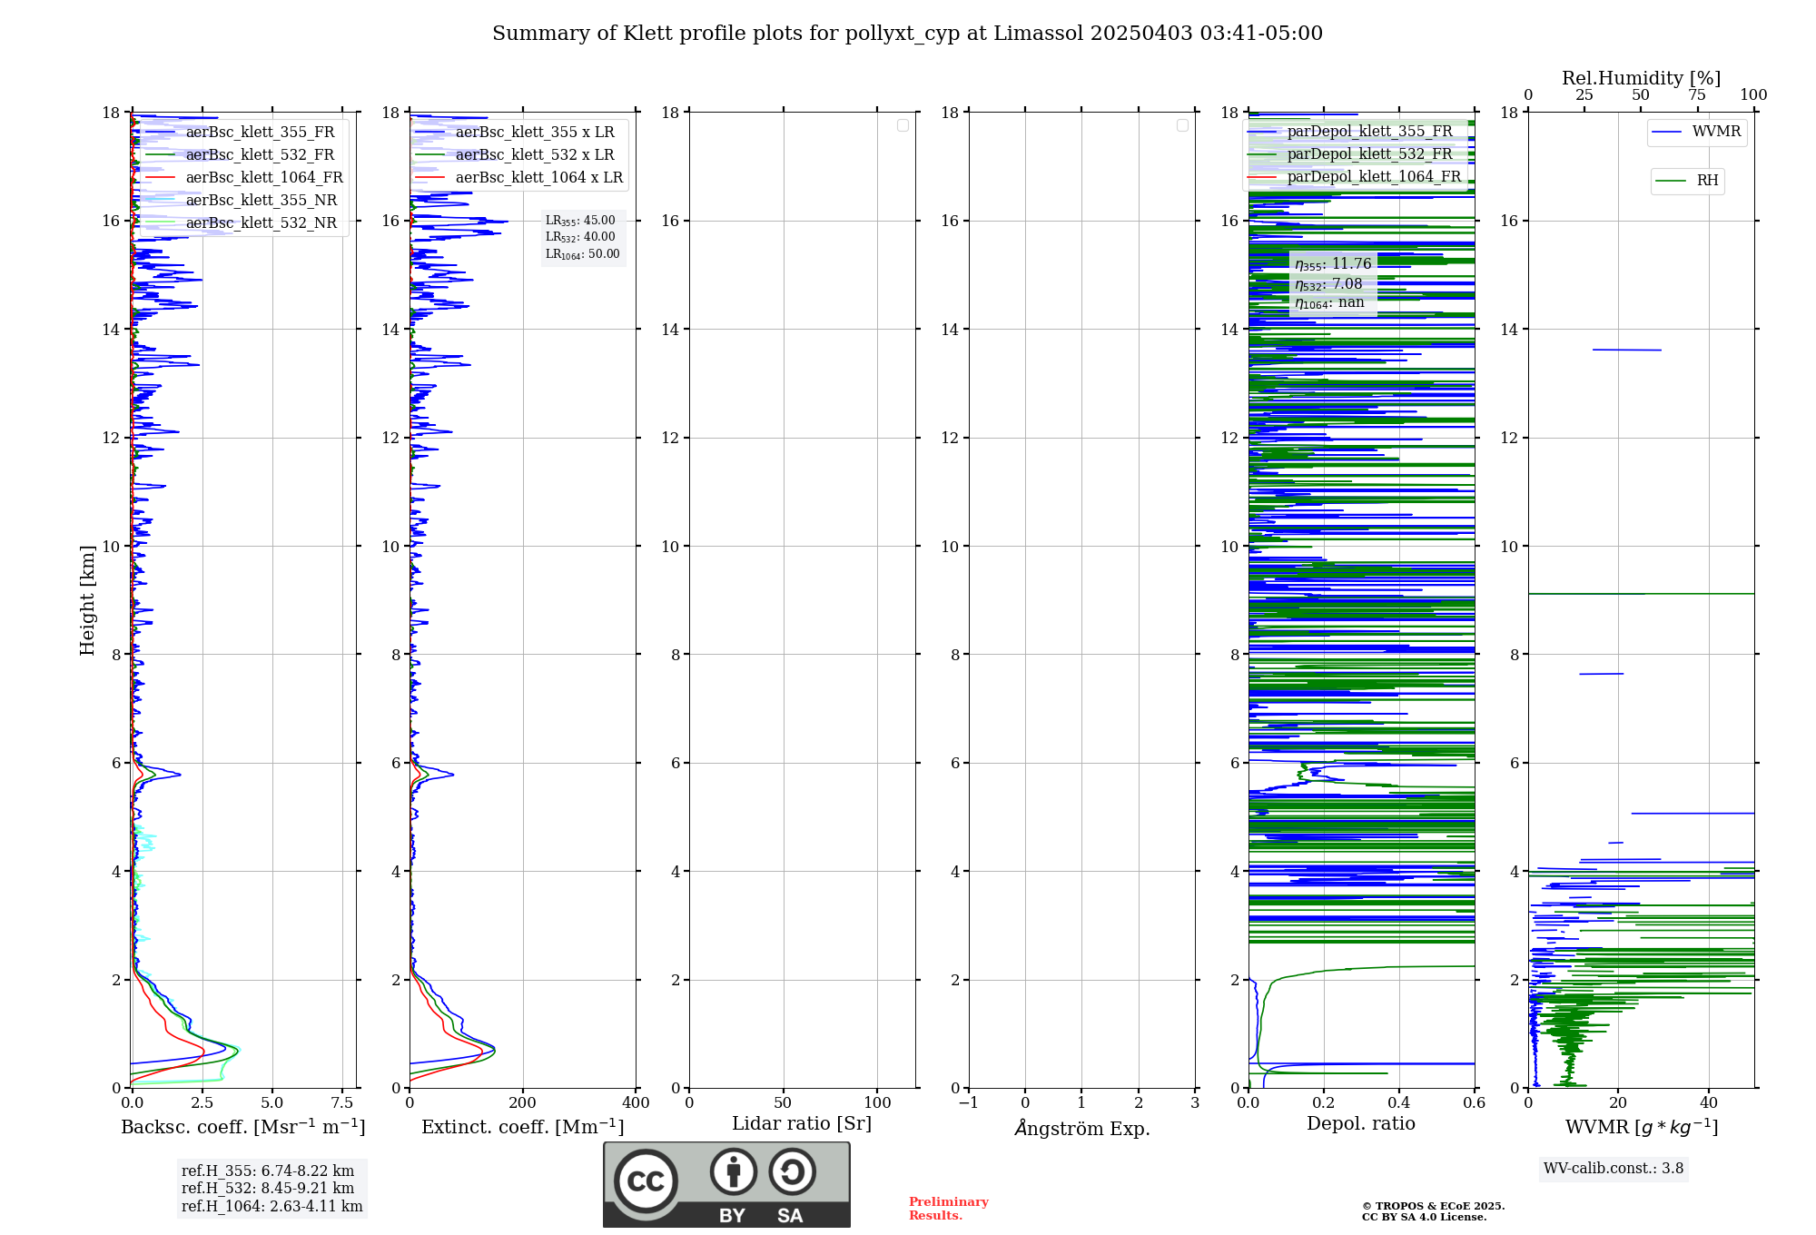The image size is (1816, 1235).
Task: Click the SA label on the license badge
Action: click(x=790, y=1216)
